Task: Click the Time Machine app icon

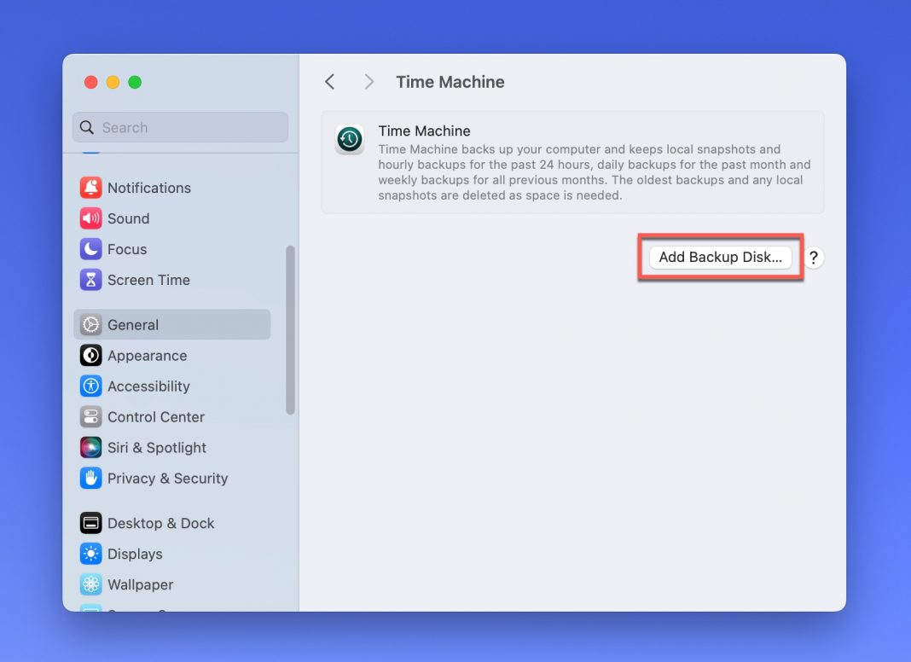Action: pos(349,139)
